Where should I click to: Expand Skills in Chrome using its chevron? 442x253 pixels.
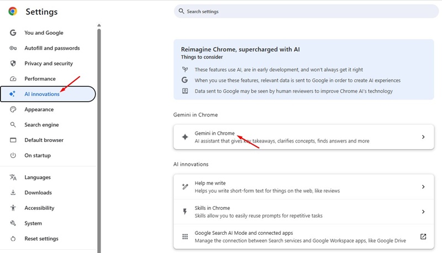tap(423, 212)
